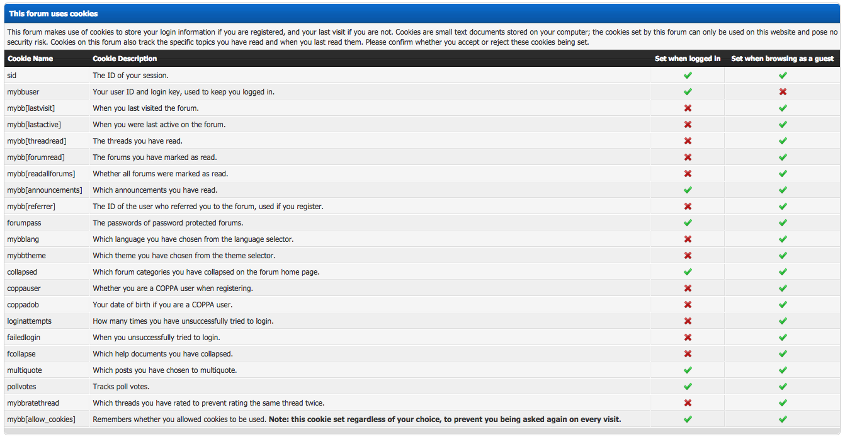Viewport: 845px width, 439px height.
Task: Click the loginattempts cookie name
Action: point(30,321)
